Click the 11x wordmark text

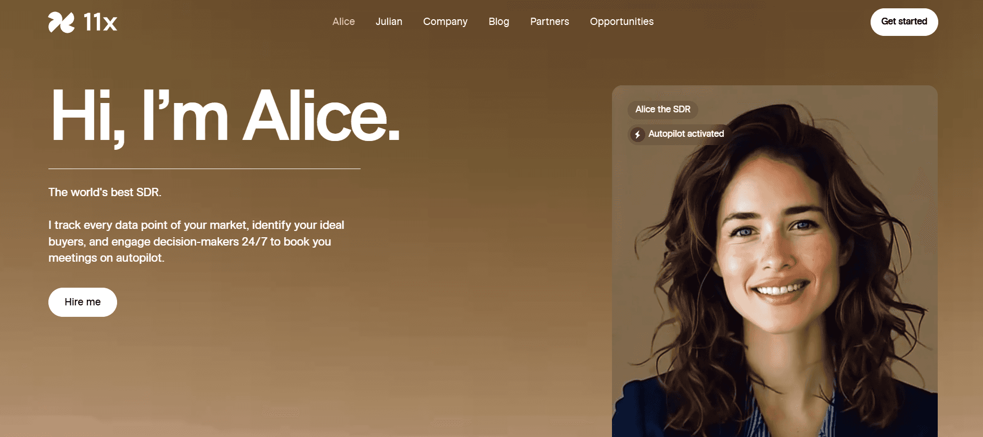100,22
